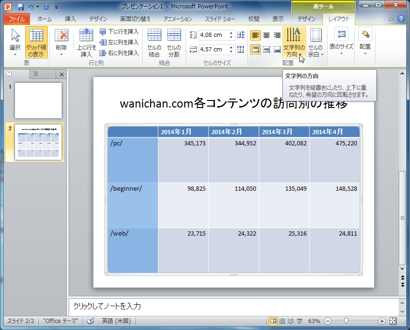Toggle the align top vertical button

point(255,50)
